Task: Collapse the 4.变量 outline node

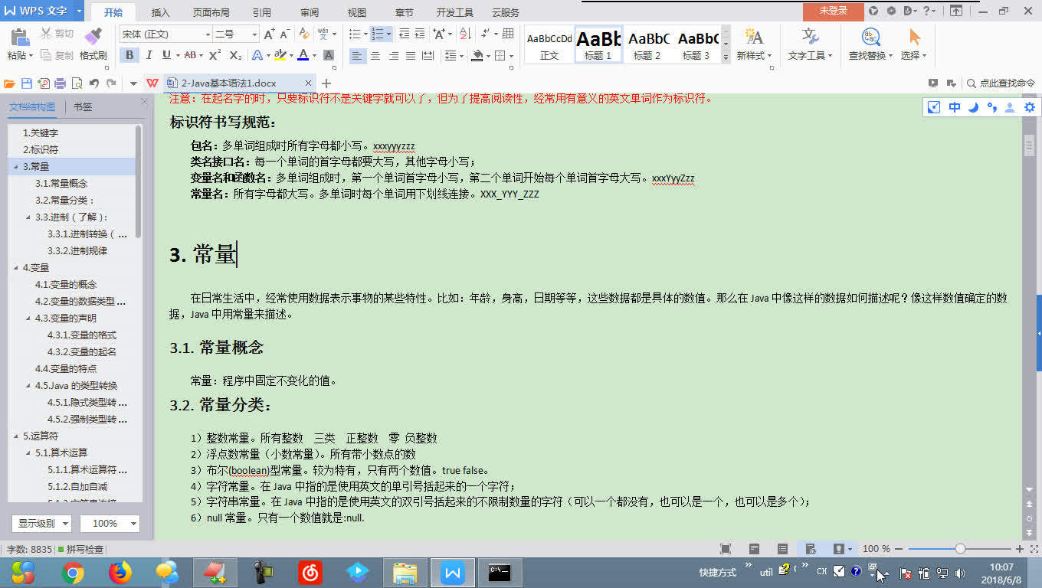Action: tap(15, 267)
